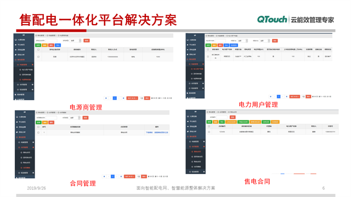Click monitor icon menu item in 合同管理 sidebar
Image resolution: width=351 pixels, height=197 pixels.
point(21,117)
